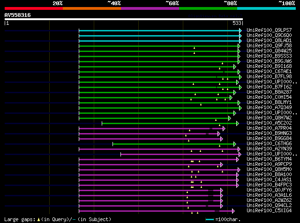This screenshot has width=300, height=223.
Task: Select the UniRef100_B8A287 label
Action: [x=269, y=92]
